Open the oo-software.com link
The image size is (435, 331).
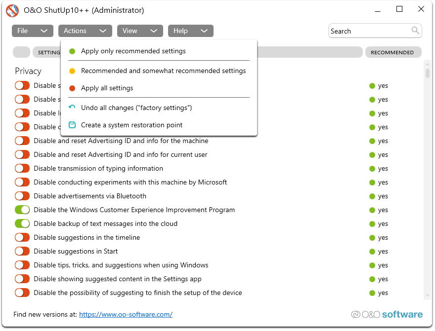point(126,315)
